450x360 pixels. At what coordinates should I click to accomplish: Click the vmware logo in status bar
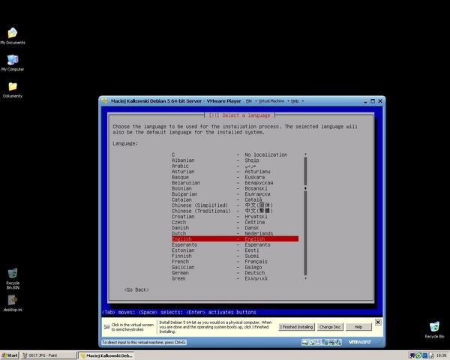pyautogui.click(x=359, y=342)
